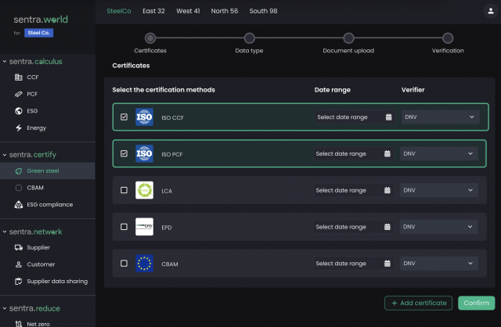Click Add certificate button
Viewport: 501px width, 327px height.
click(x=419, y=303)
